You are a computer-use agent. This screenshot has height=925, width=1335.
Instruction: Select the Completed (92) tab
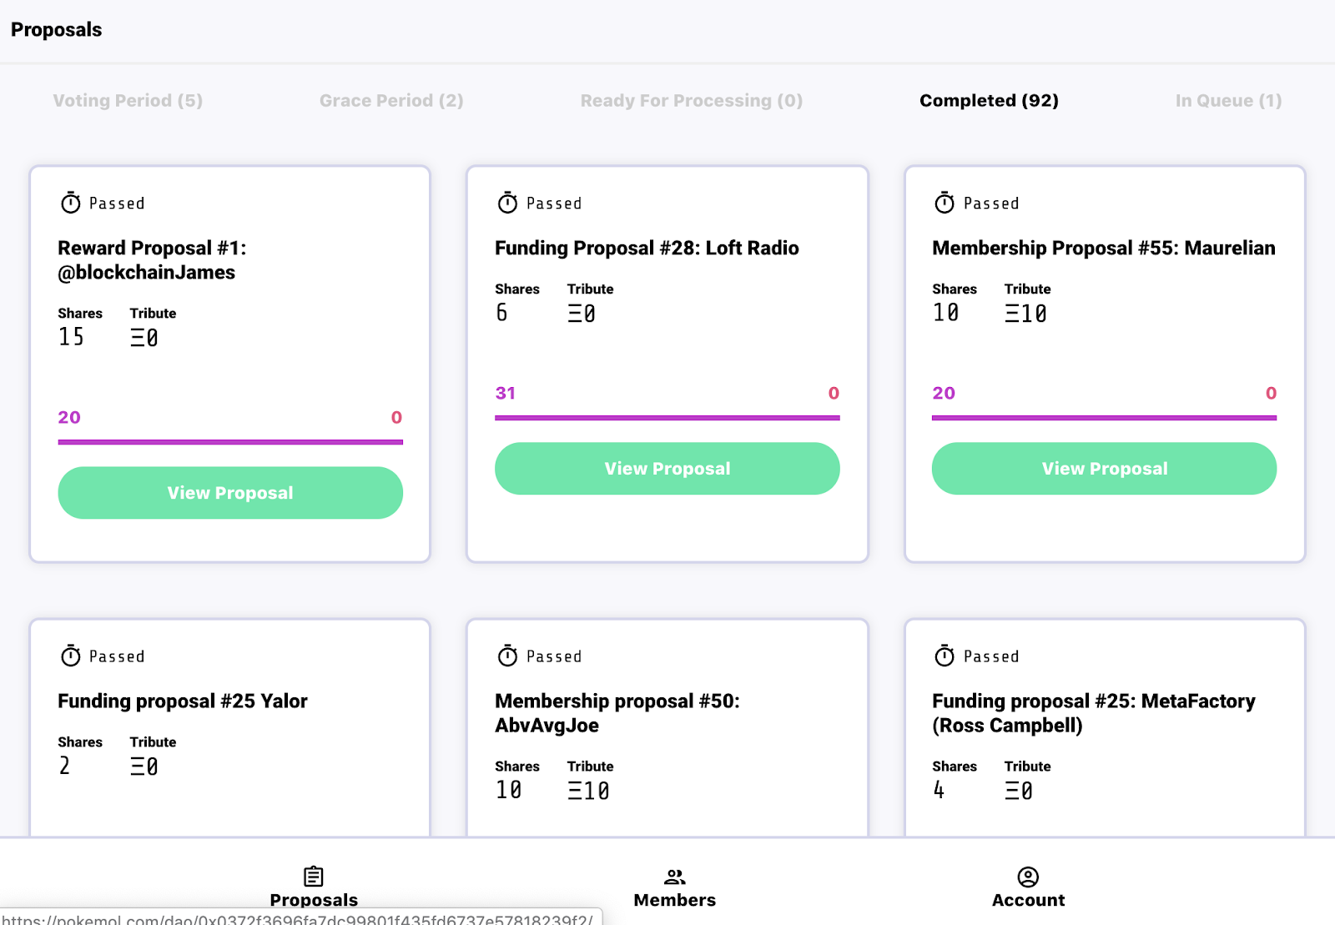(989, 101)
